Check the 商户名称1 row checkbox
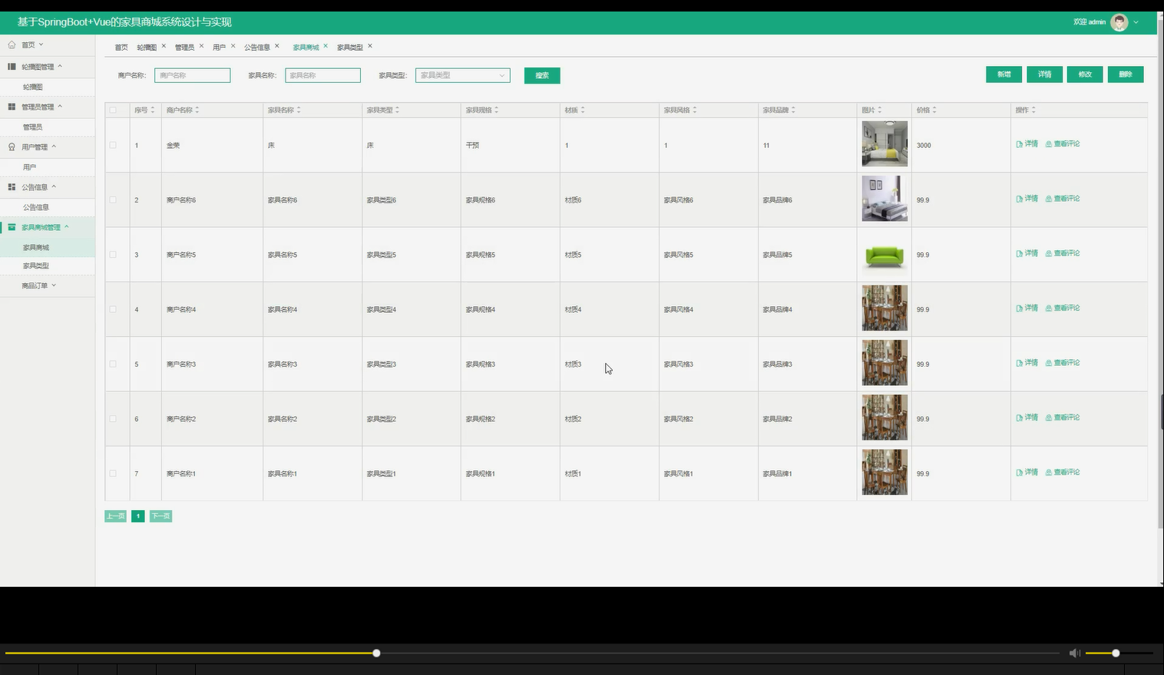Viewport: 1164px width, 675px height. coord(113,473)
